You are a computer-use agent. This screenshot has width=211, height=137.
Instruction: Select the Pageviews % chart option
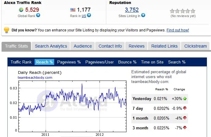[69, 62]
